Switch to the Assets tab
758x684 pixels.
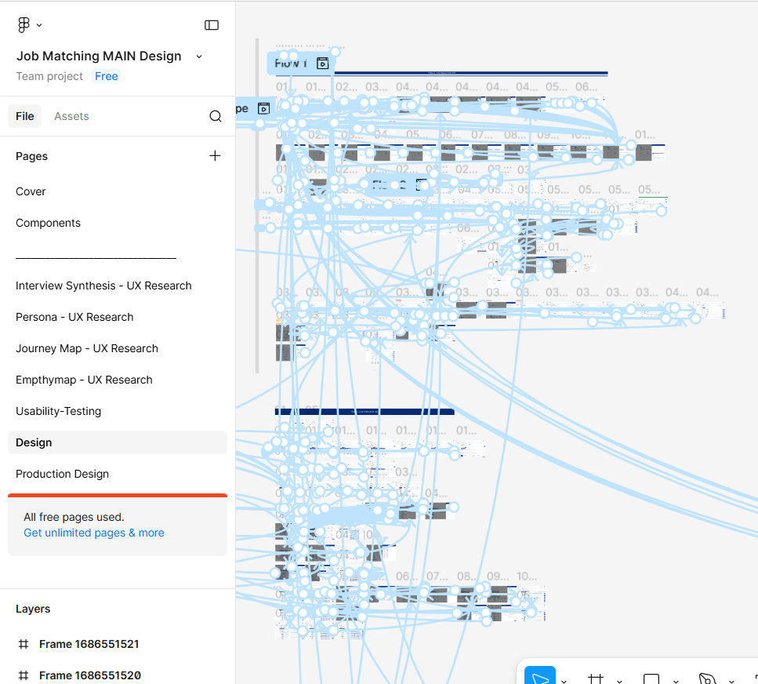[71, 116]
